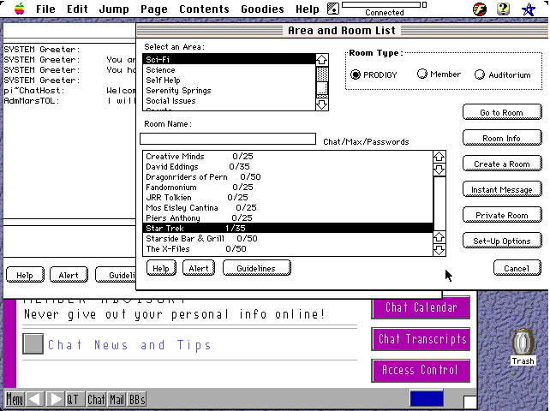Open the Trash on the desktop
This screenshot has width=550, height=411.
tap(523, 347)
